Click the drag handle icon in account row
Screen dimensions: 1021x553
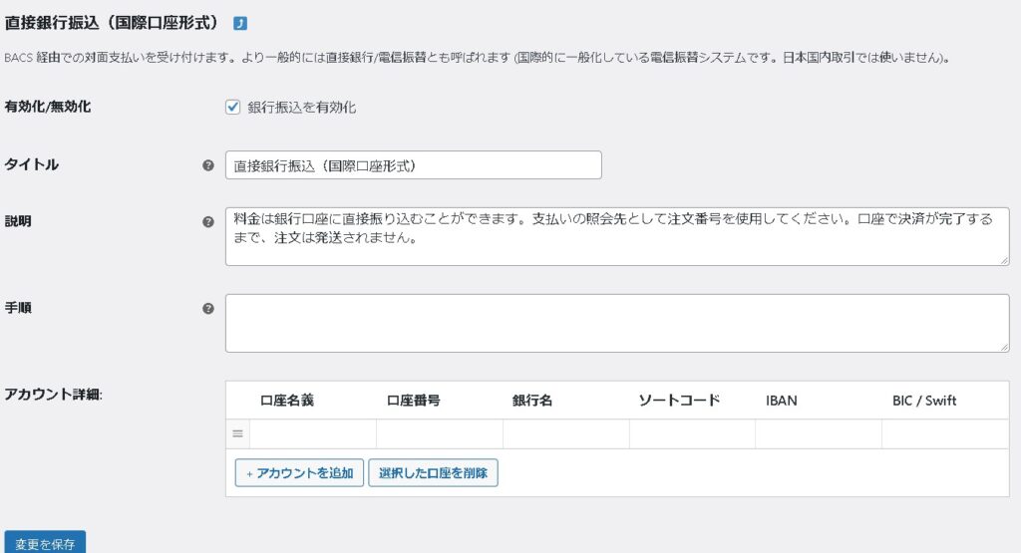tap(237, 433)
